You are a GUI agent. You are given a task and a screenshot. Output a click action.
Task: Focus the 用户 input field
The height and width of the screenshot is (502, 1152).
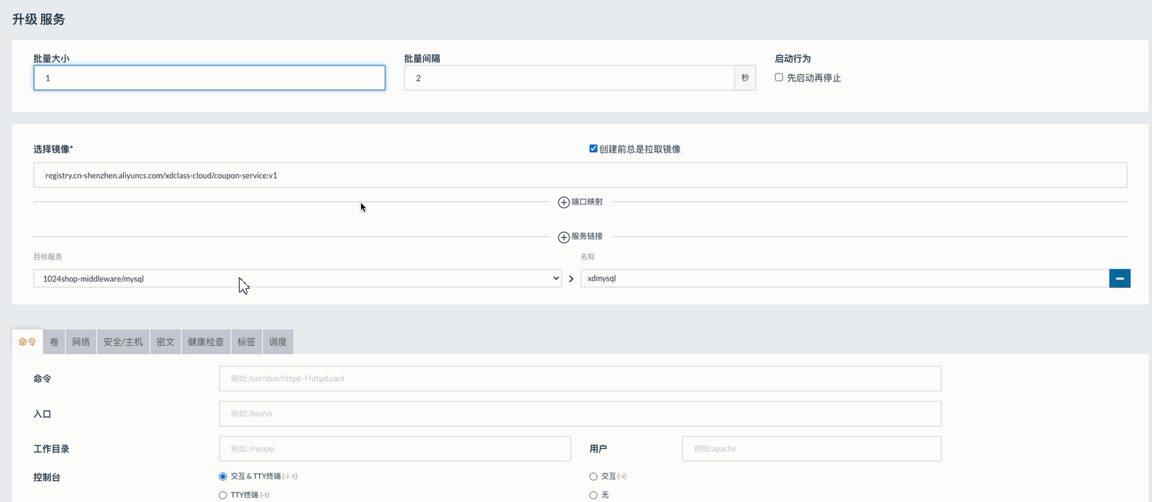pyautogui.click(x=812, y=449)
